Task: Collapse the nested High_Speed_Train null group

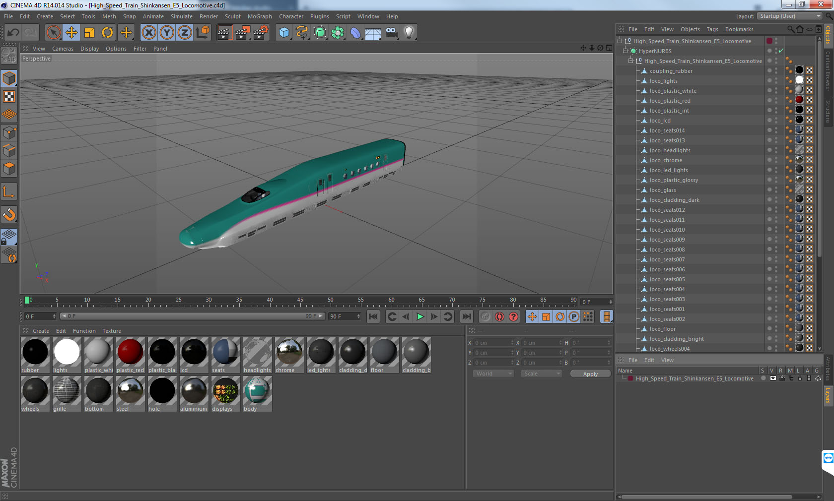Action: click(x=631, y=61)
